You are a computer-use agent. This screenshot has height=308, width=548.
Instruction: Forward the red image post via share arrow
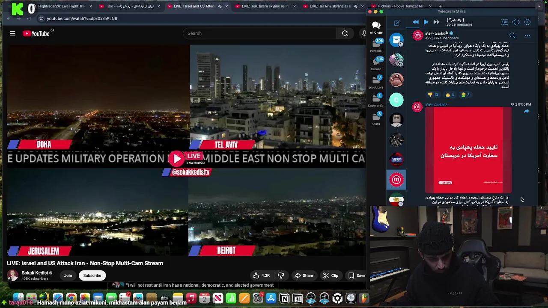(527, 111)
